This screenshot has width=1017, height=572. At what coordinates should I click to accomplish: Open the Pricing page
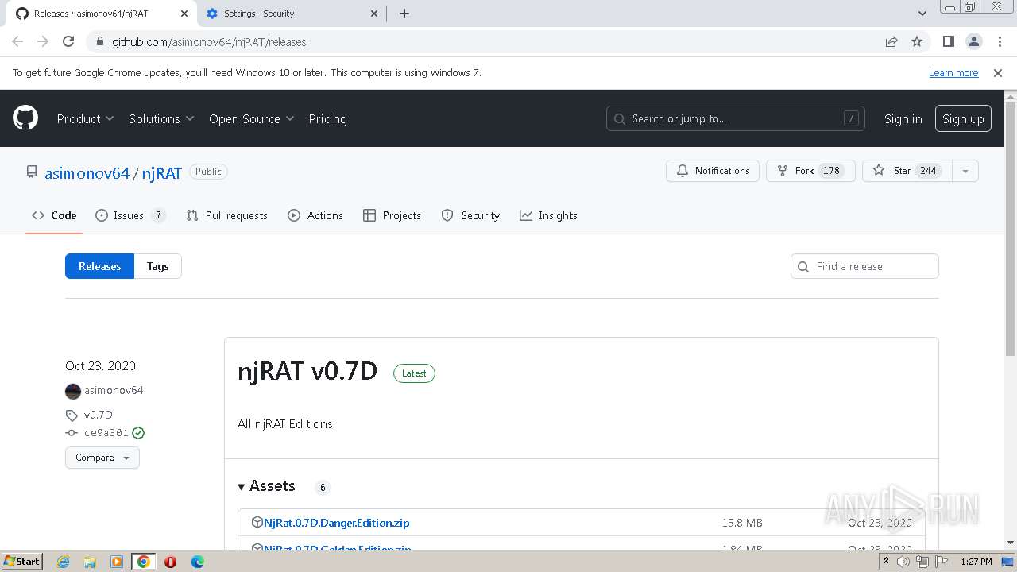coord(327,118)
